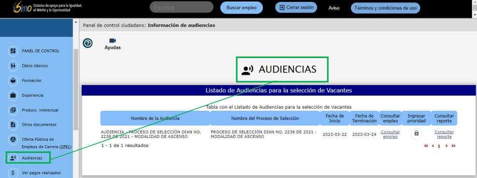Open Datos básicos menu item
Screen dimensions: 477x178
point(35,66)
